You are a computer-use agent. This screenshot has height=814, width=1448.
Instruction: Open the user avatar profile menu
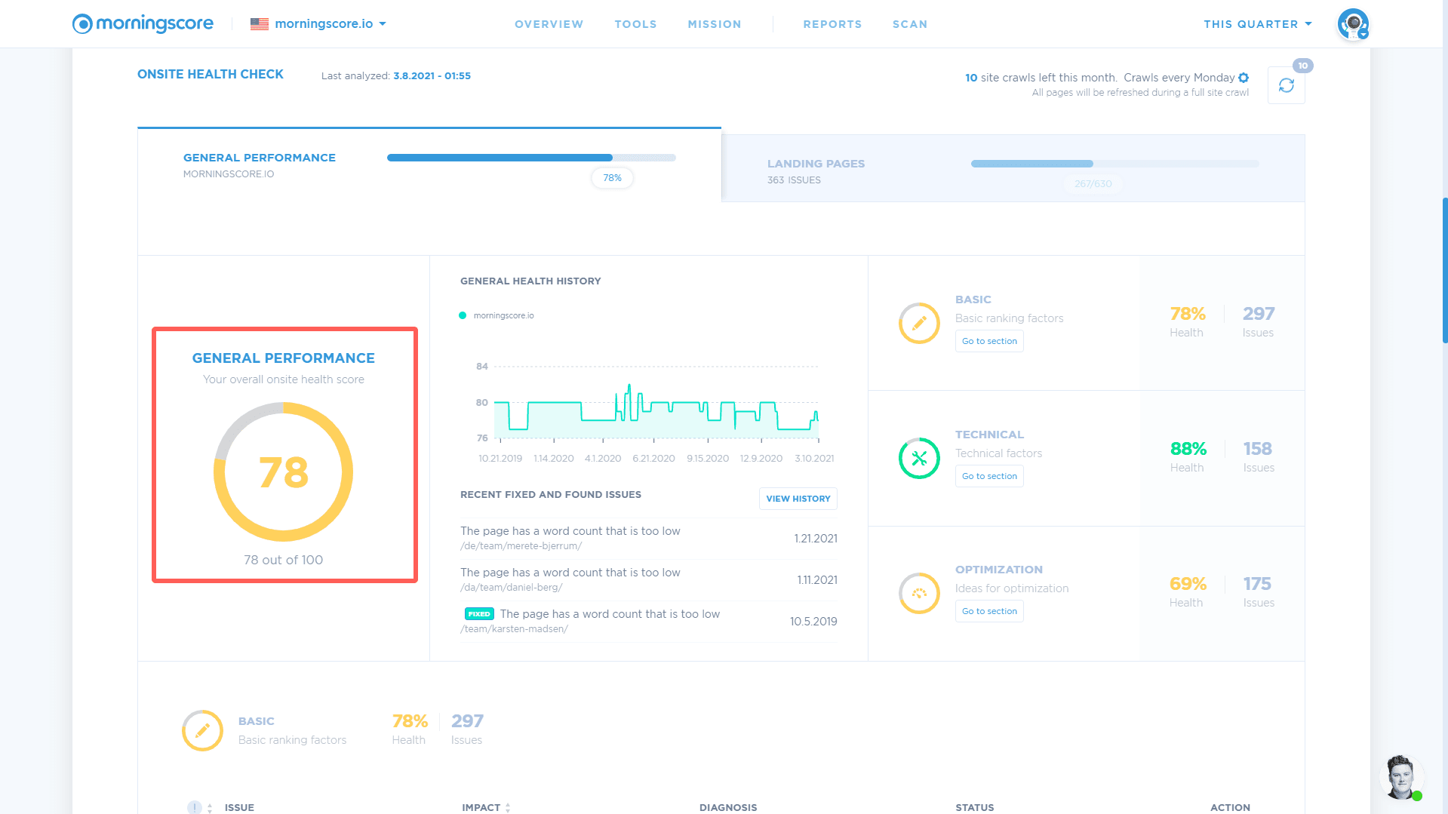point(1353,24)
